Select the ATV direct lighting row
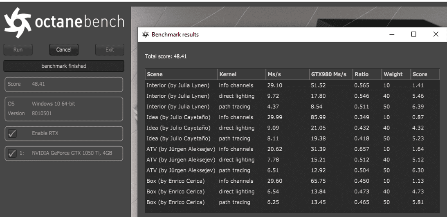This screenshot has width=447, height=217. pos(292,160)
